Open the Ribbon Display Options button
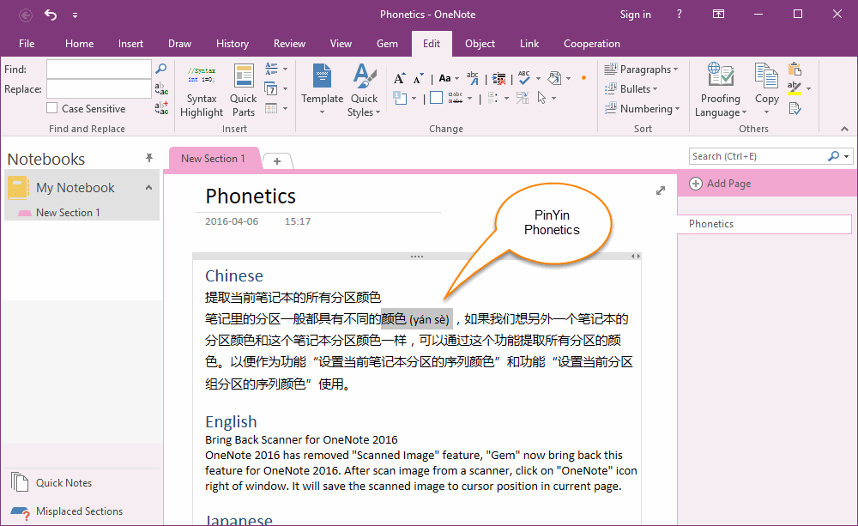 (718, 15)
